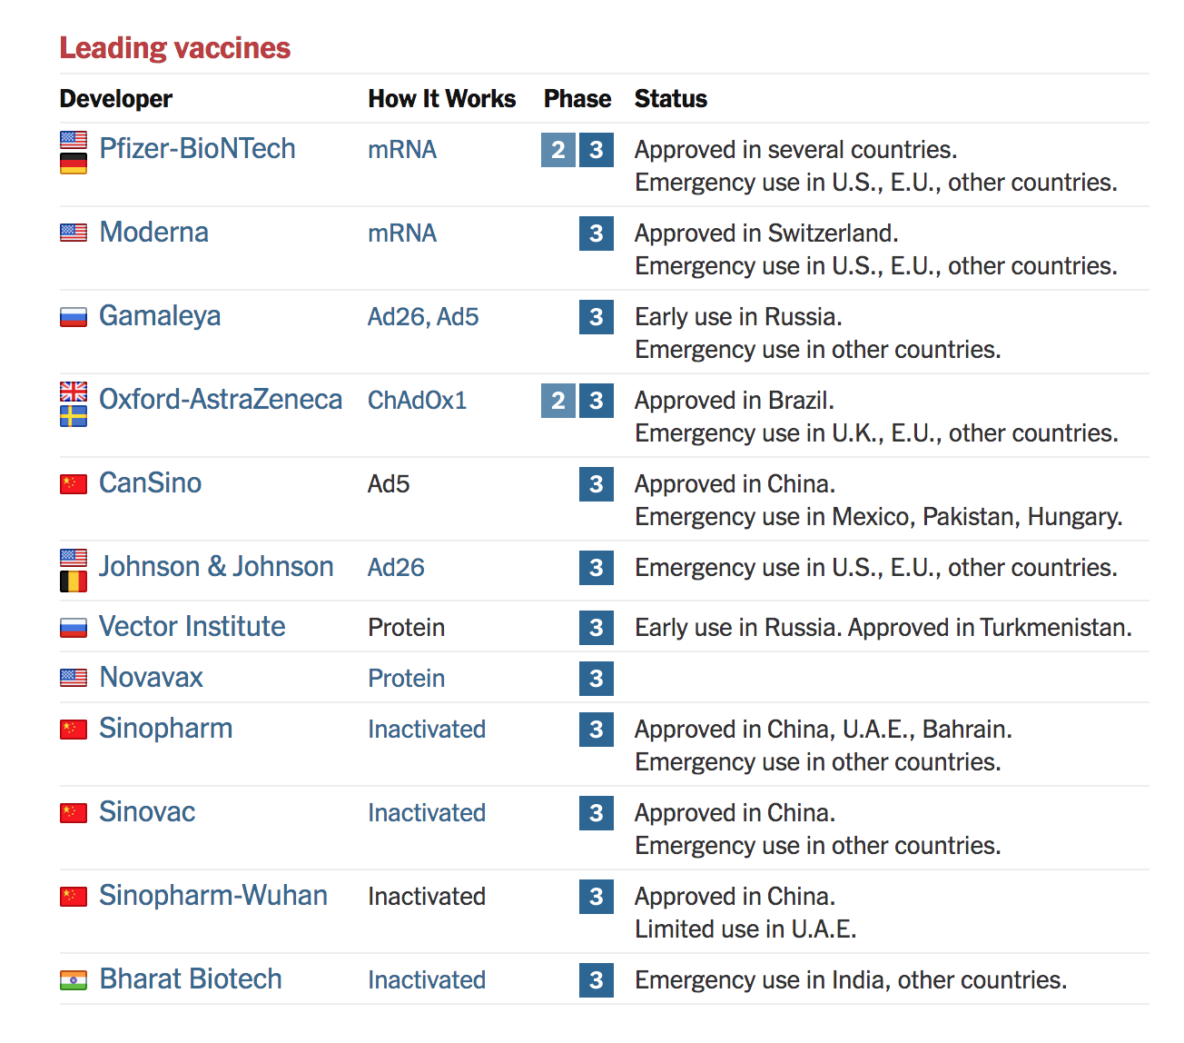The height and width of the screenshot is (1043, 1184).
Task: Click the Phase 2 badge for Pfizer-BioNTech
Action: click(558, 150)
